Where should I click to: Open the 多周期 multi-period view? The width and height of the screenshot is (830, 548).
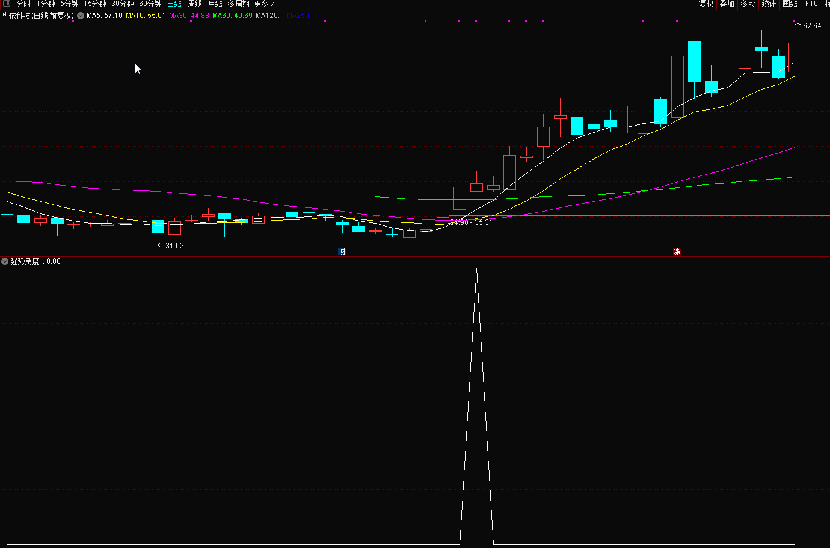click(238, 4)
